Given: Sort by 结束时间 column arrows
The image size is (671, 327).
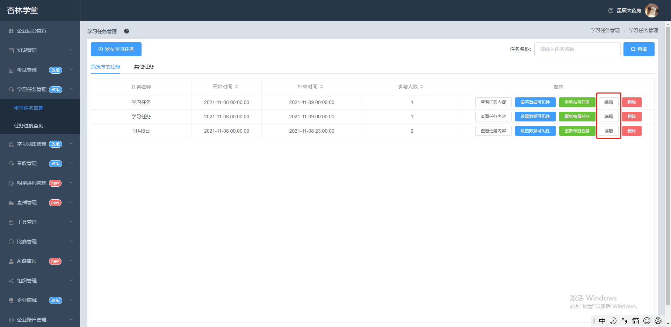Looking at the screenshot, I should (x=322, y=87).
